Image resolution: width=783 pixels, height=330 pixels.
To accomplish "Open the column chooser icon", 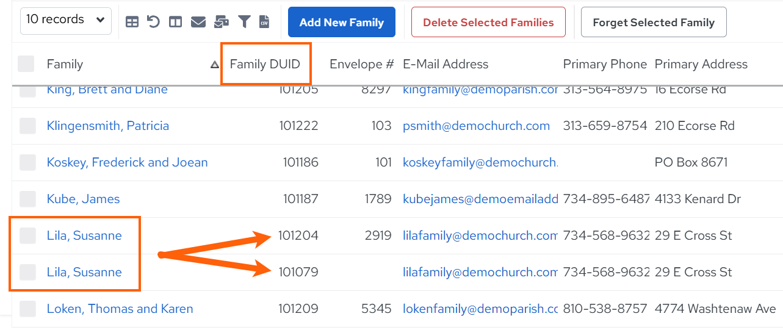I will click(175, 22).
